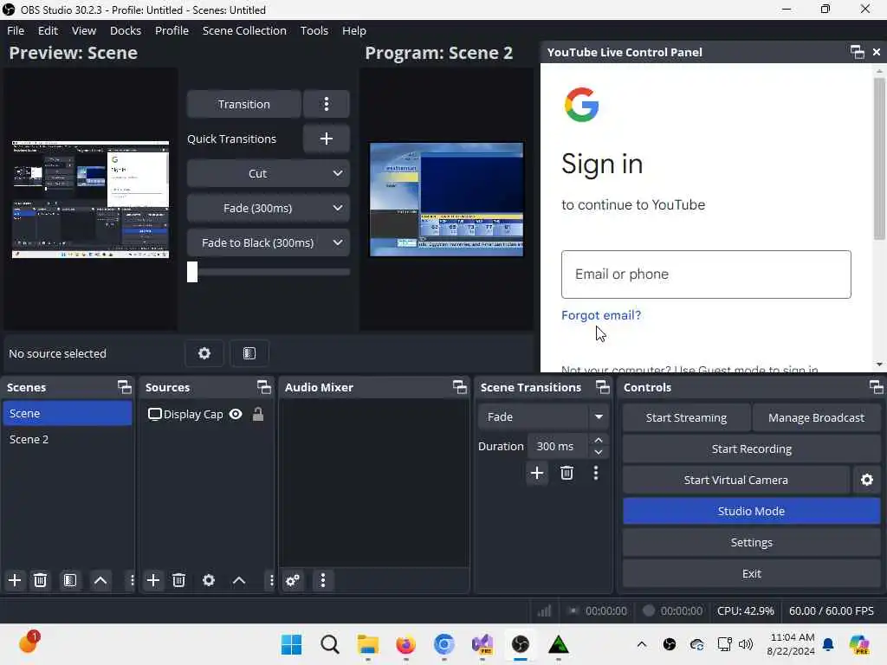887x665 pixels.
Task: Open the Fade scene transition combo box
Action: pos(543,416)
